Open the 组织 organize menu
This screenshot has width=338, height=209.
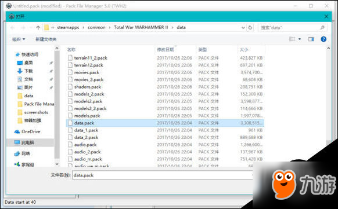[x=19, y=39]
